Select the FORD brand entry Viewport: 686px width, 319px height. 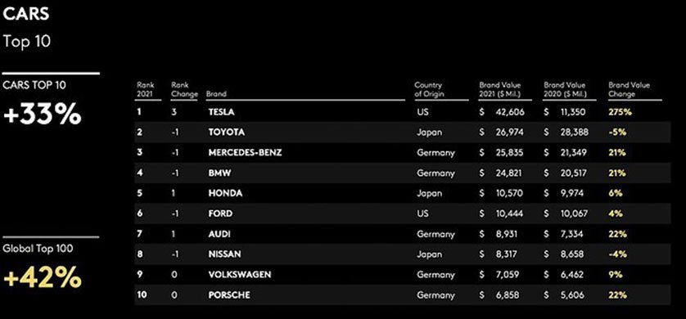coord(220,213)
